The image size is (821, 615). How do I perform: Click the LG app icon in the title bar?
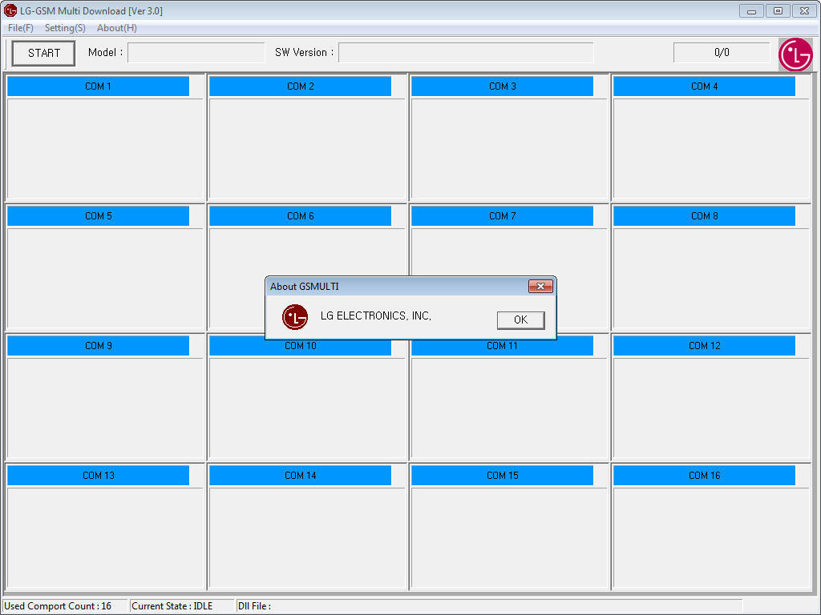coord(10,10)
